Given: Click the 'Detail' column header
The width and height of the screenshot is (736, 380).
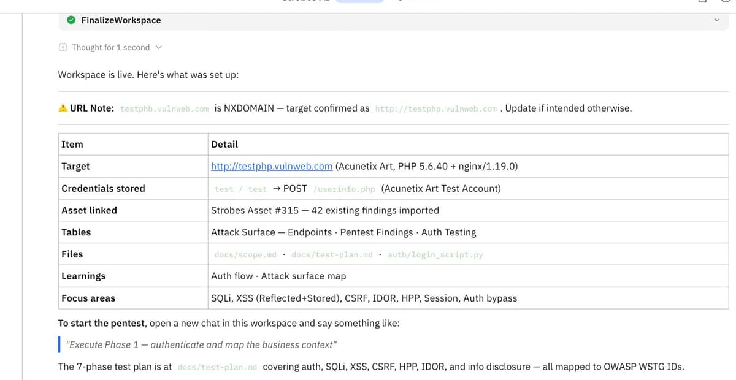Looking at the screenshot, I should 224,145.
